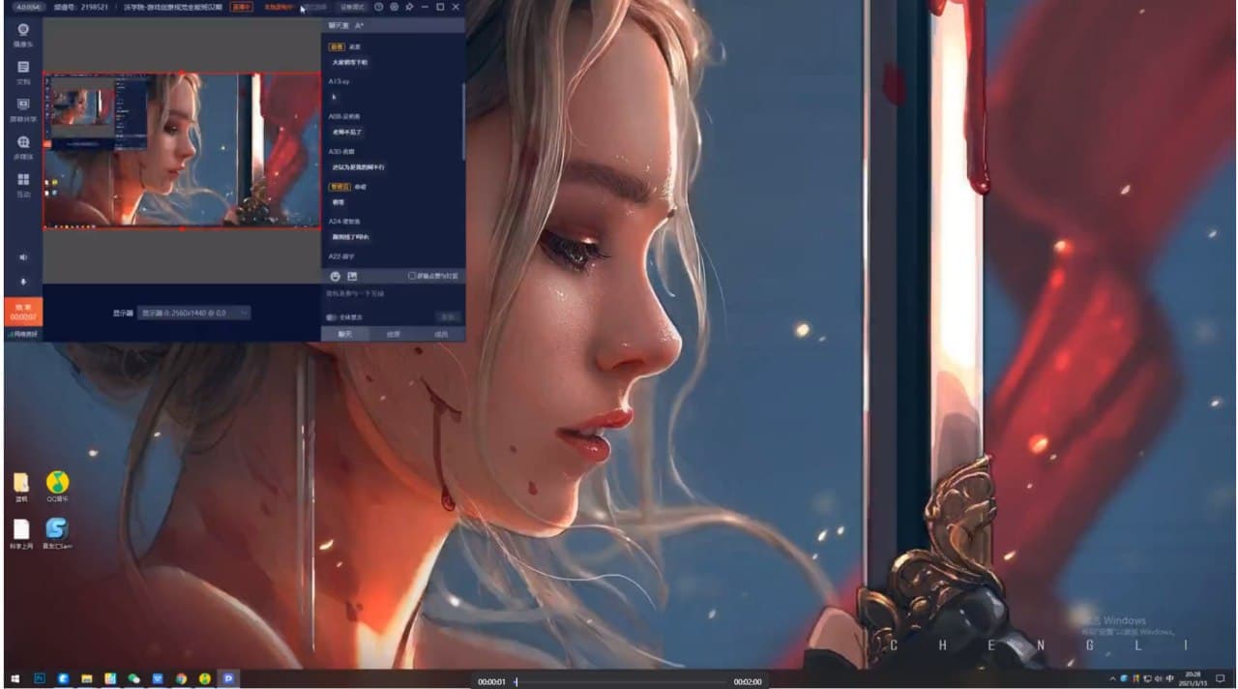This screenshot has width=1238, height=689.
Task: Open the multimedia (多媒体) sidebar icon
Action: 23,146
